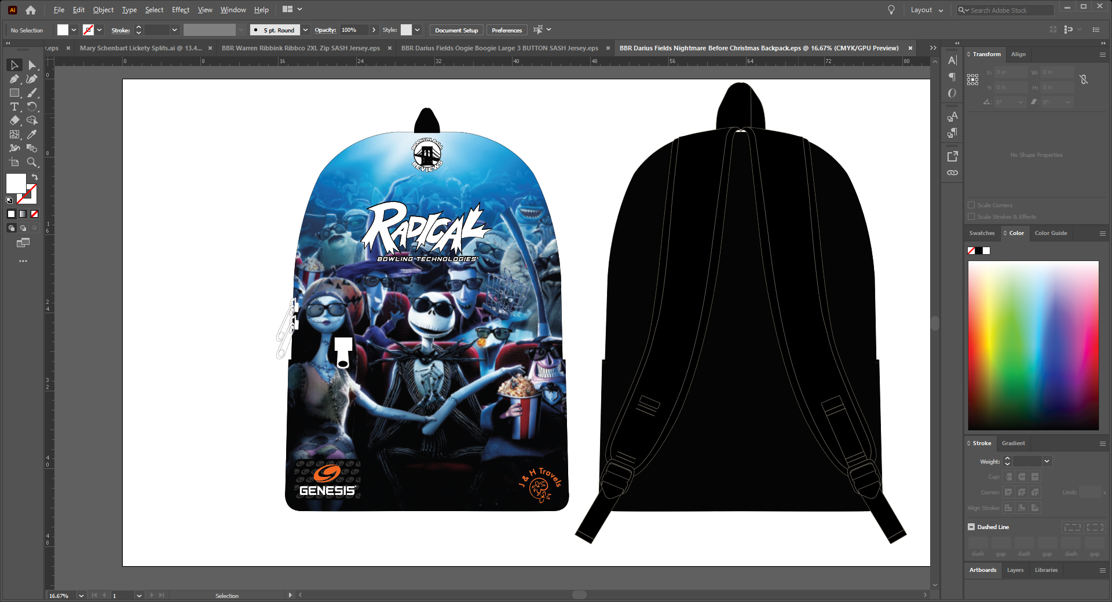Open the Effect menu
The image size is (1112, 602).
click(181, 10)
